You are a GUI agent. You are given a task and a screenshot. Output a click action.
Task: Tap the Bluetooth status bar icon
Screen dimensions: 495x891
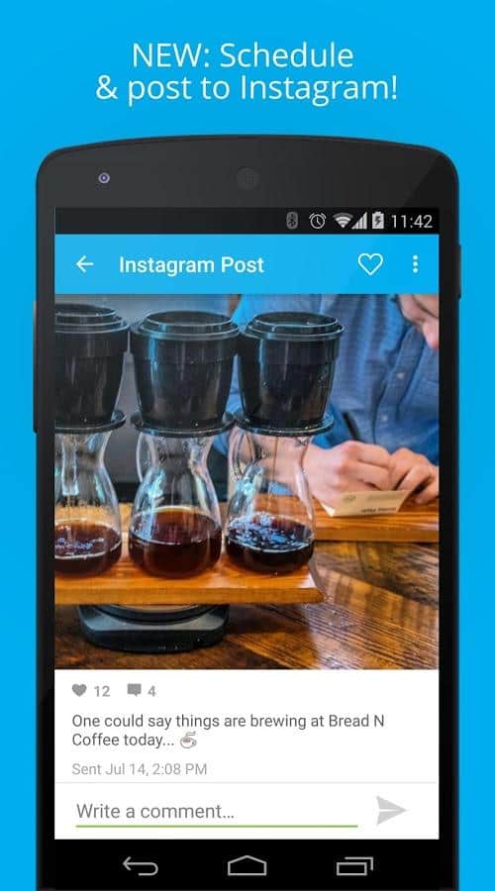click(x=292, y=221)
